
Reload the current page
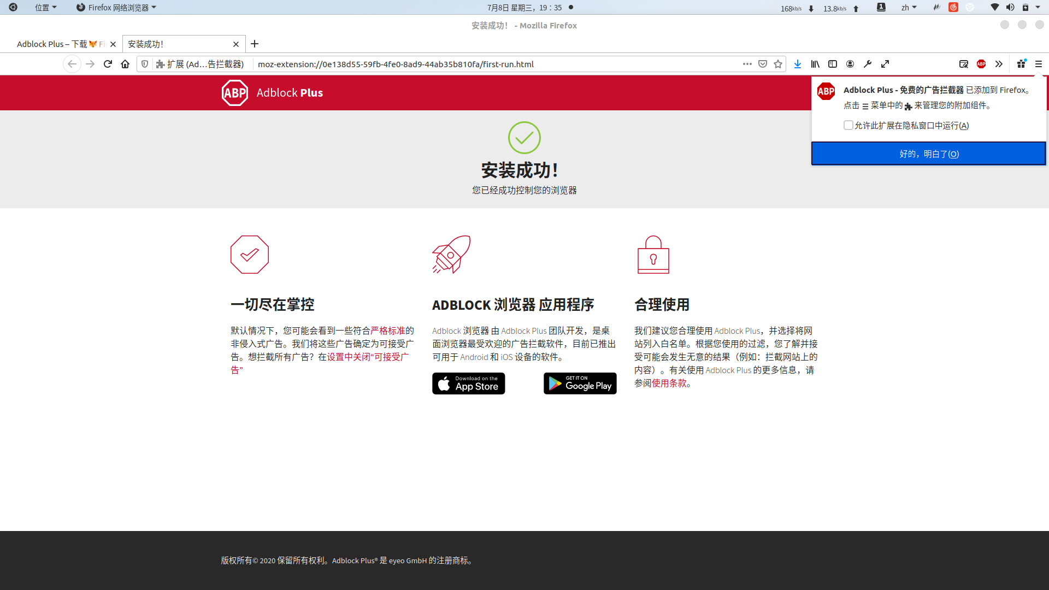click(x=108, y=64)
